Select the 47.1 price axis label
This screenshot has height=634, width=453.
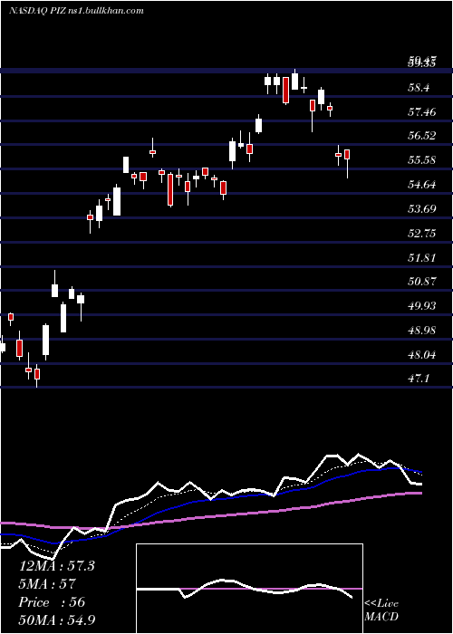tap(419, 379)
